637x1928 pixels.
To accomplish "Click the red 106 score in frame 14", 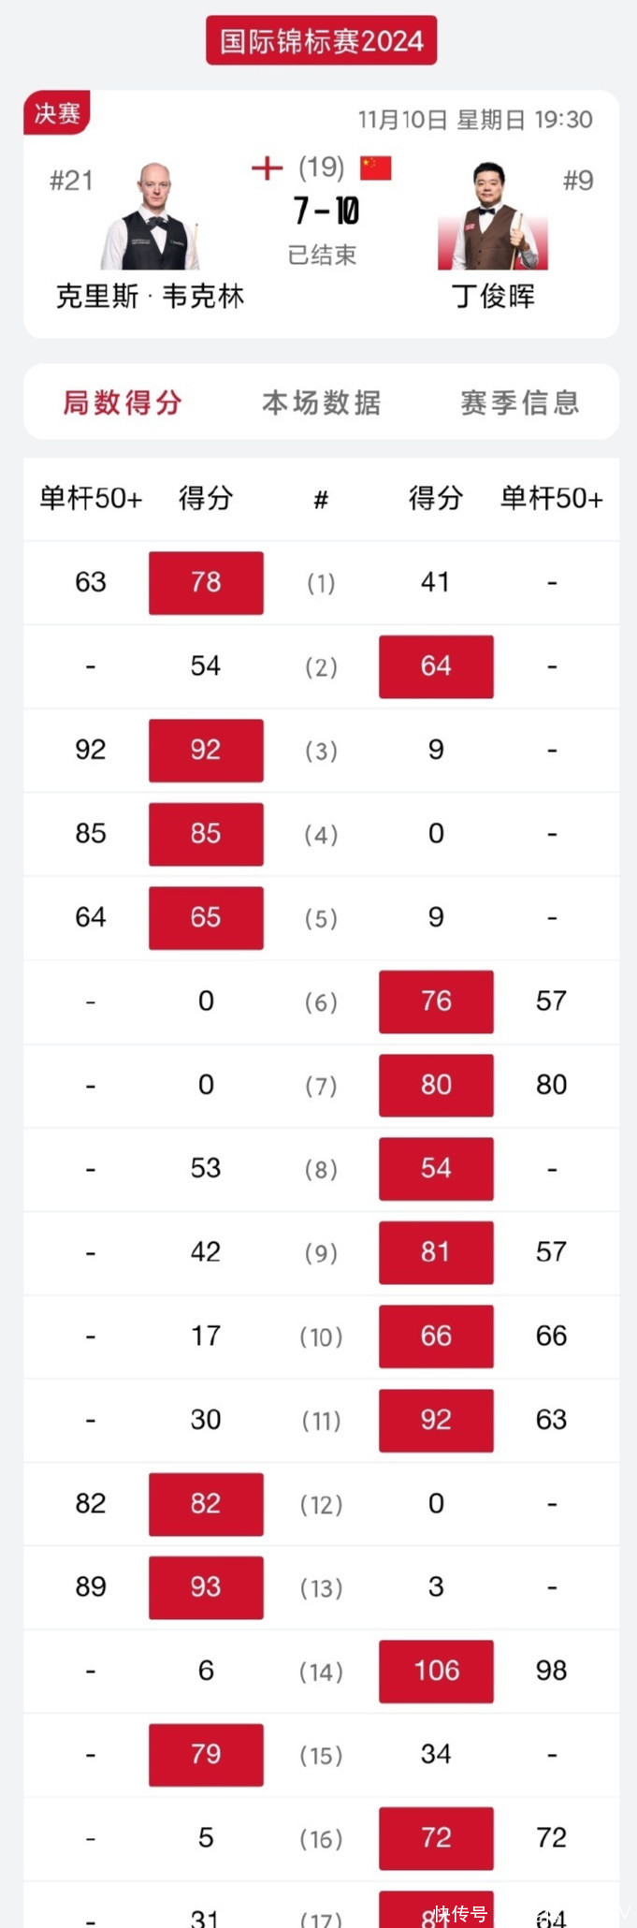I will (x=436, y=1671).
